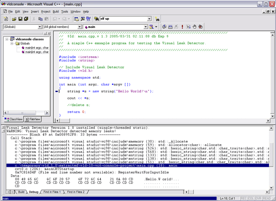
Task: Collapse the vldconsole classes tree node
Action: [x=7, y=39]
